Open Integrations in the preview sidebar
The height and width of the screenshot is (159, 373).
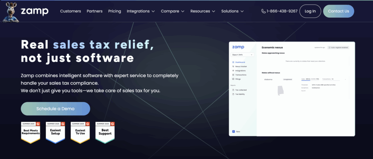click(240, 71)
